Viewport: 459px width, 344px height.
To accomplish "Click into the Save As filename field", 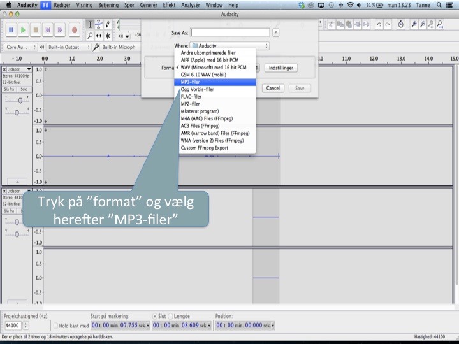I will point(230,32).
